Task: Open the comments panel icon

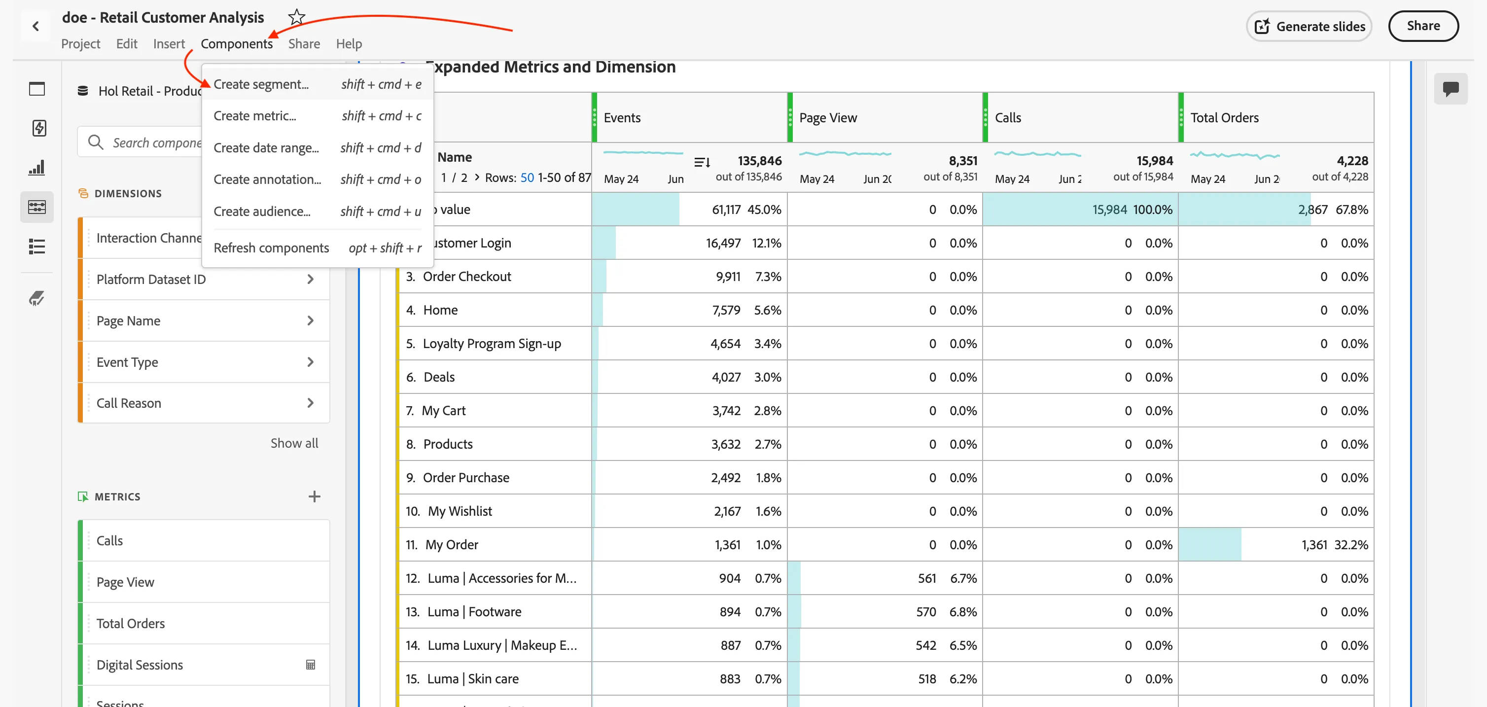Action: [x=1450, y=89]
